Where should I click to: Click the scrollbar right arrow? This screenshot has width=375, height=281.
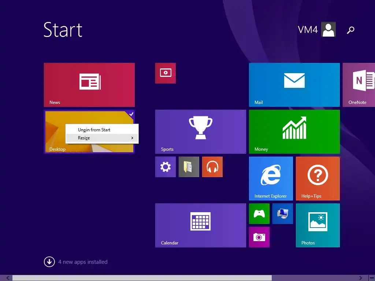pyautogui.click(x=360, y=278)
